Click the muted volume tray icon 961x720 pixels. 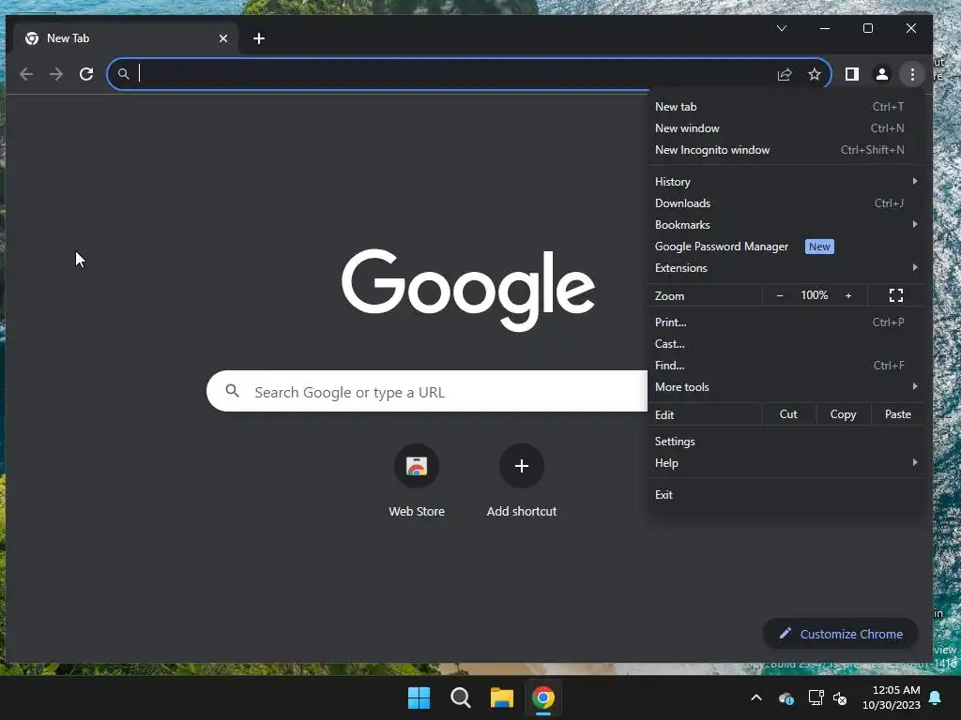pyautogui.click(x=840, y=697)
